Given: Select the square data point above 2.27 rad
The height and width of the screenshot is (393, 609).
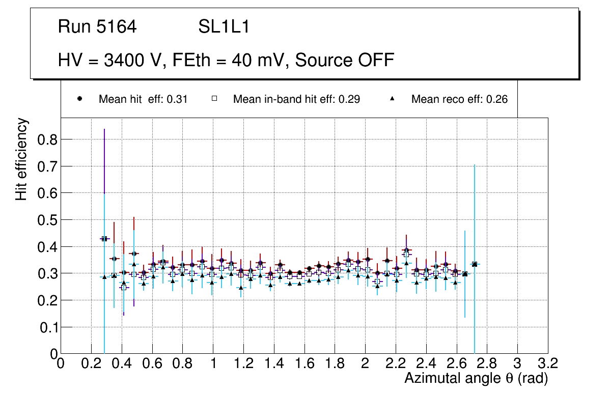Looking at the screenshot, I should point(406,254).
